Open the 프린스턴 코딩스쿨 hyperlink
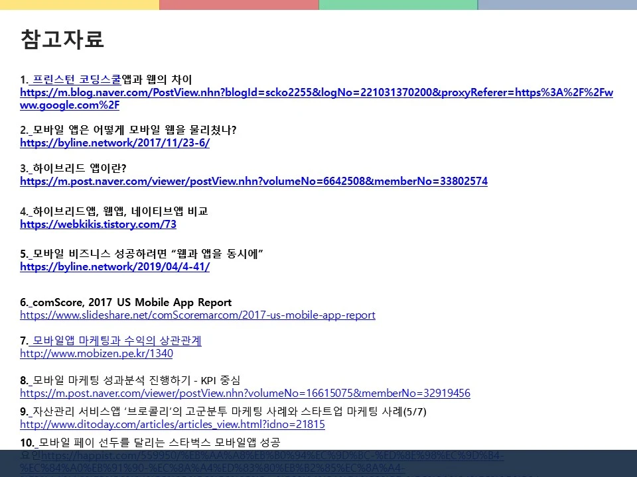The image size is (637, 477). pos(77,79)
